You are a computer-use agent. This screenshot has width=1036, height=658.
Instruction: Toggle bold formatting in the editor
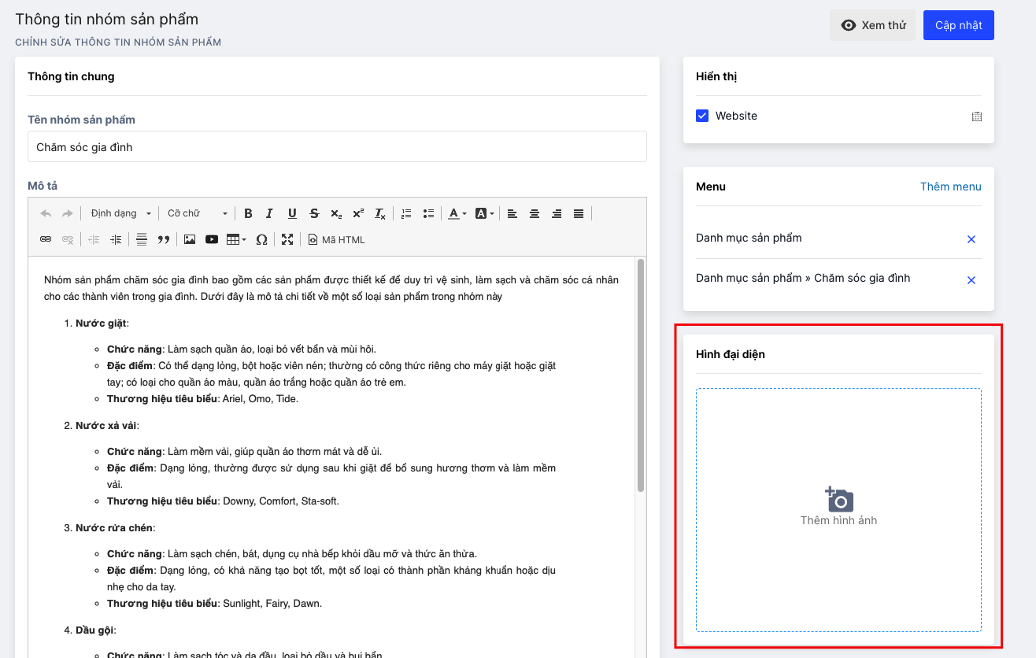[248, 213]
